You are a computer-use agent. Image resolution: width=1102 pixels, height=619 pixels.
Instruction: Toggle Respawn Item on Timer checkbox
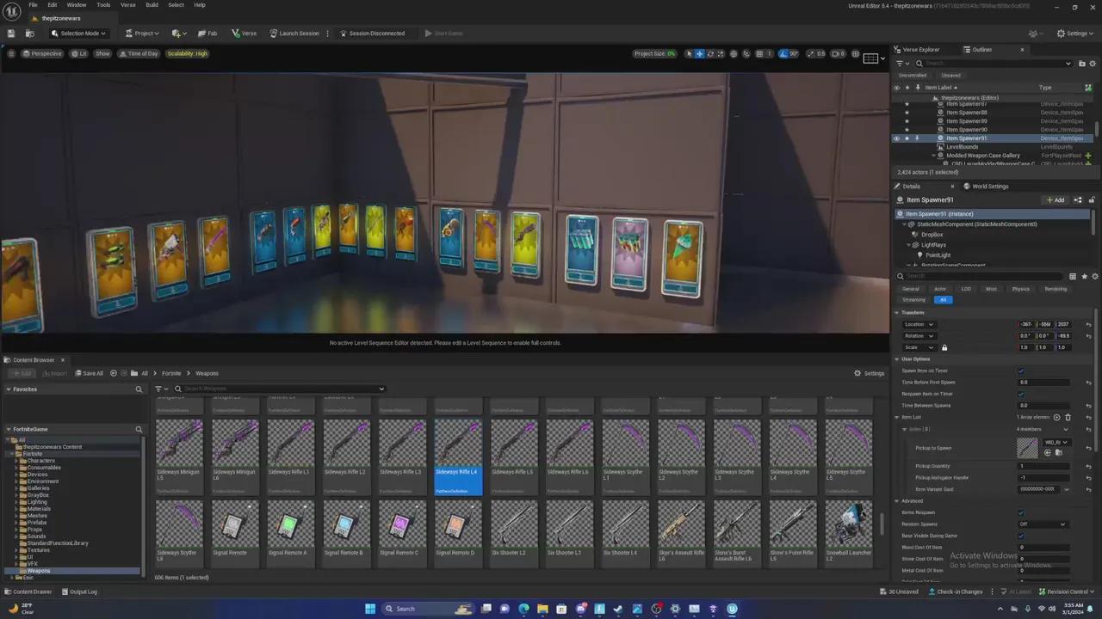(x=1021, y=394)
